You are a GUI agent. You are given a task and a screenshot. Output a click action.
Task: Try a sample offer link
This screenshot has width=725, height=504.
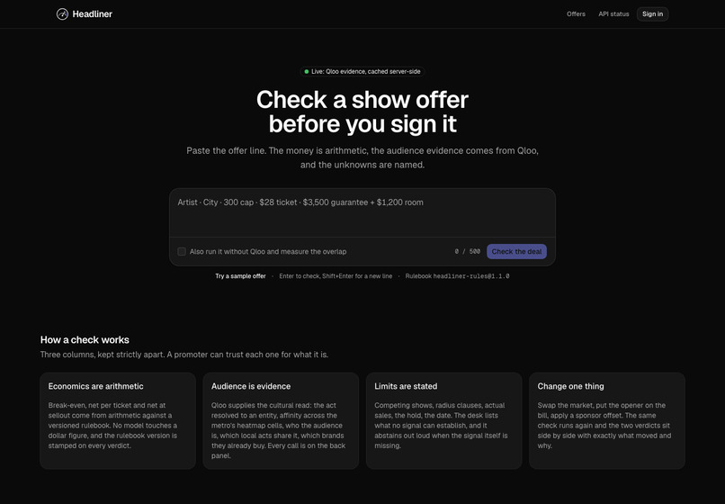point(240,276)
